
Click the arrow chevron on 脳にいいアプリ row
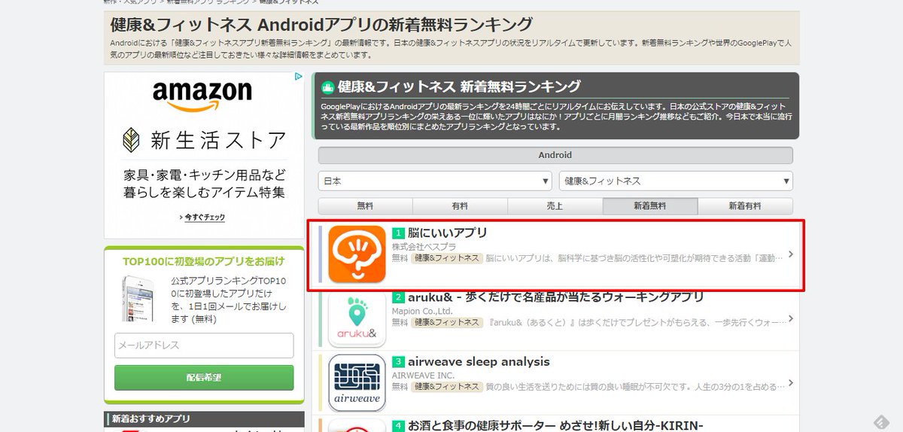(790, 254)
